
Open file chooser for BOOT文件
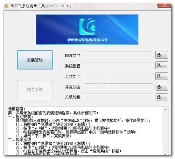click(x=162, y=55)
